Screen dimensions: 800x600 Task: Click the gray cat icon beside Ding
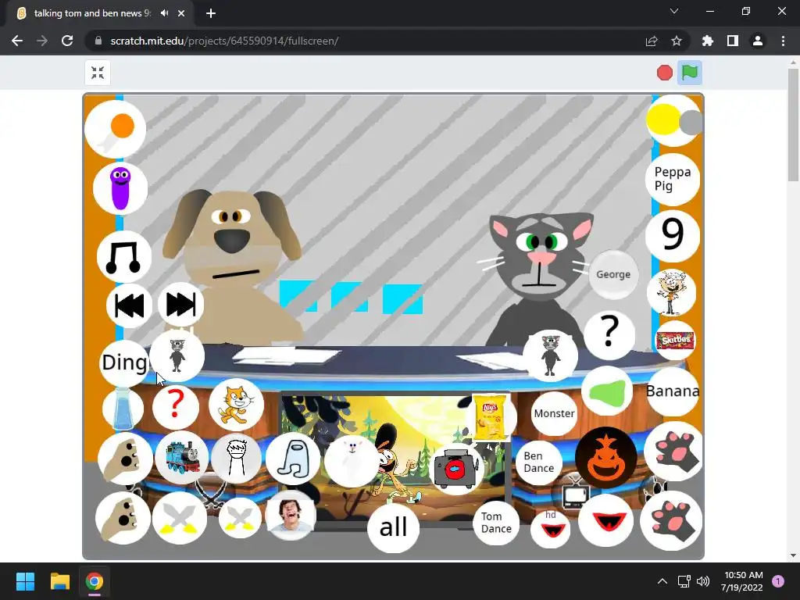(x=177, y=355)
